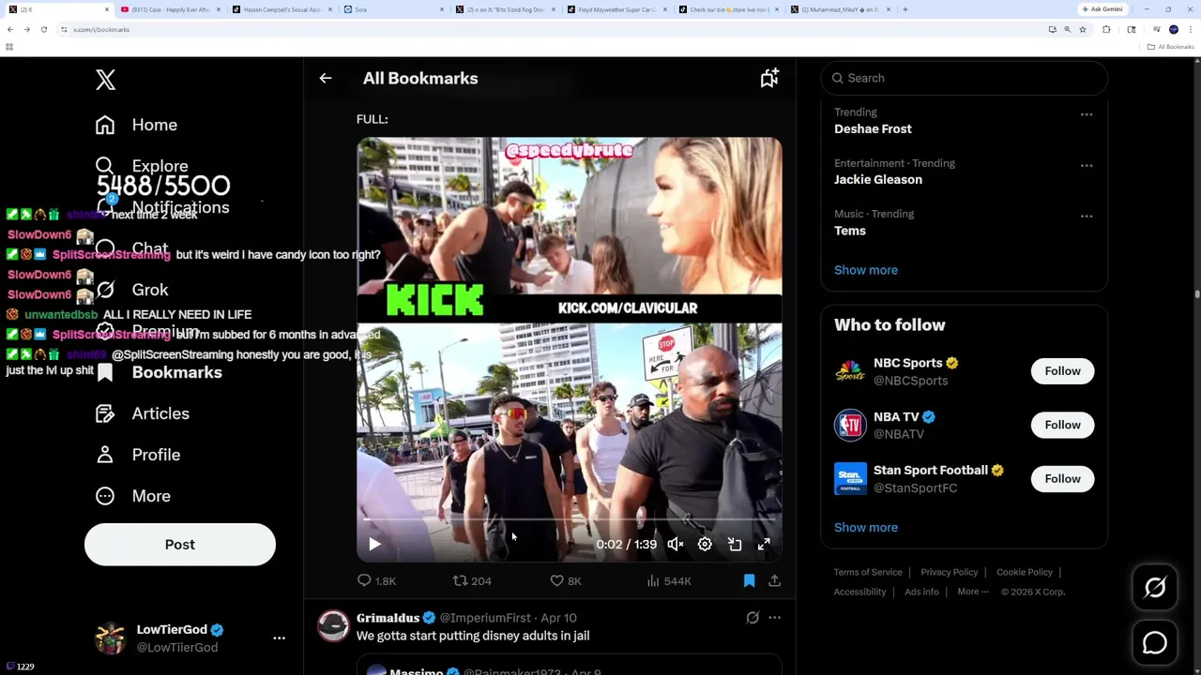
Task: Open the Apr 10 timestamp link
Action: [558, 618]
